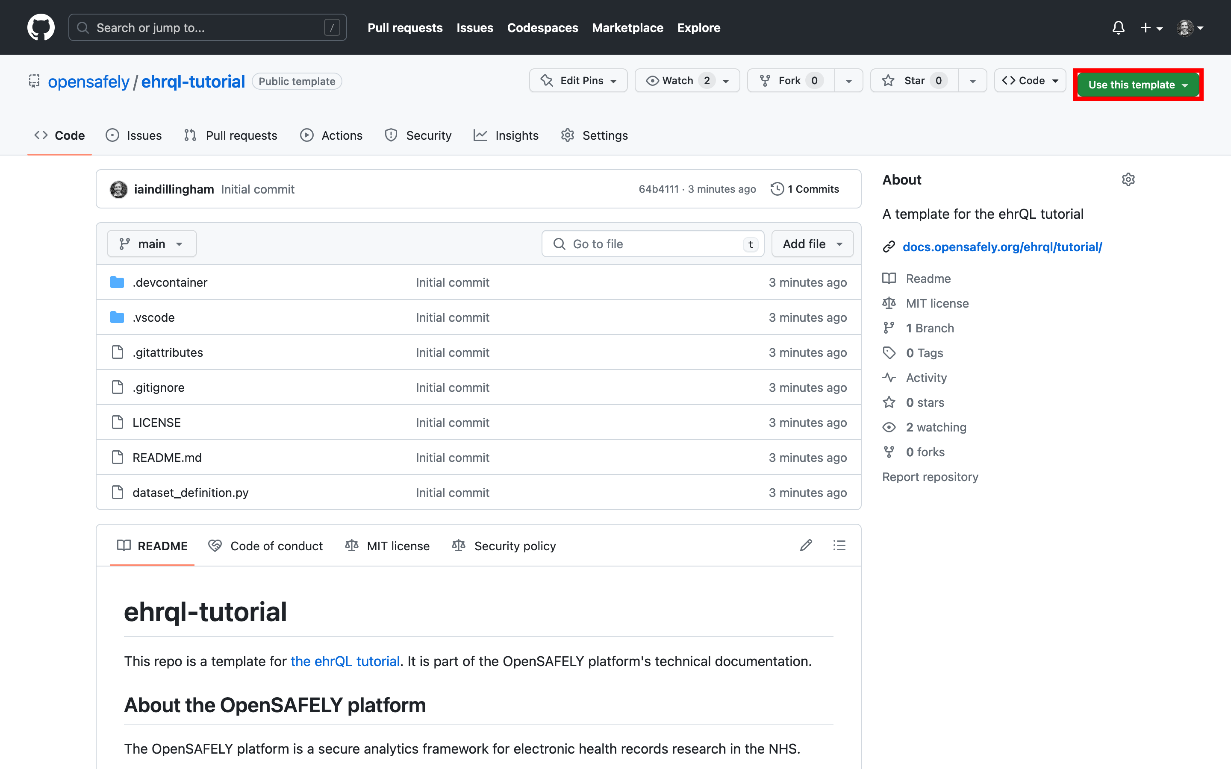This screenshot has width=1231, height=769.
Task: Star the ehrql-tutorial repository
Action: click(x=914, y=80)
